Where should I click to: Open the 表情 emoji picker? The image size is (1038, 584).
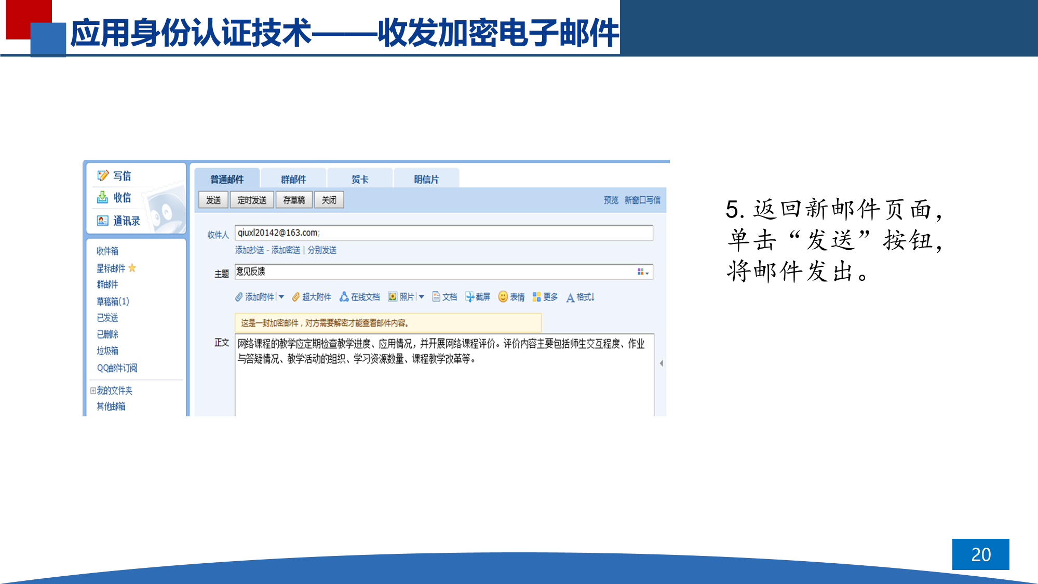(x=503, y=296)
